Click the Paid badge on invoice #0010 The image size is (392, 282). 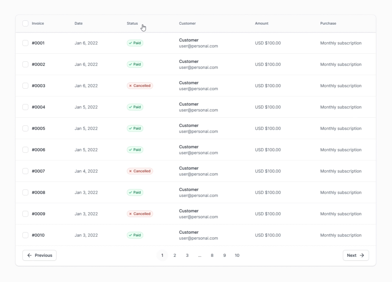pyautogui.click(x=135, y=235)
